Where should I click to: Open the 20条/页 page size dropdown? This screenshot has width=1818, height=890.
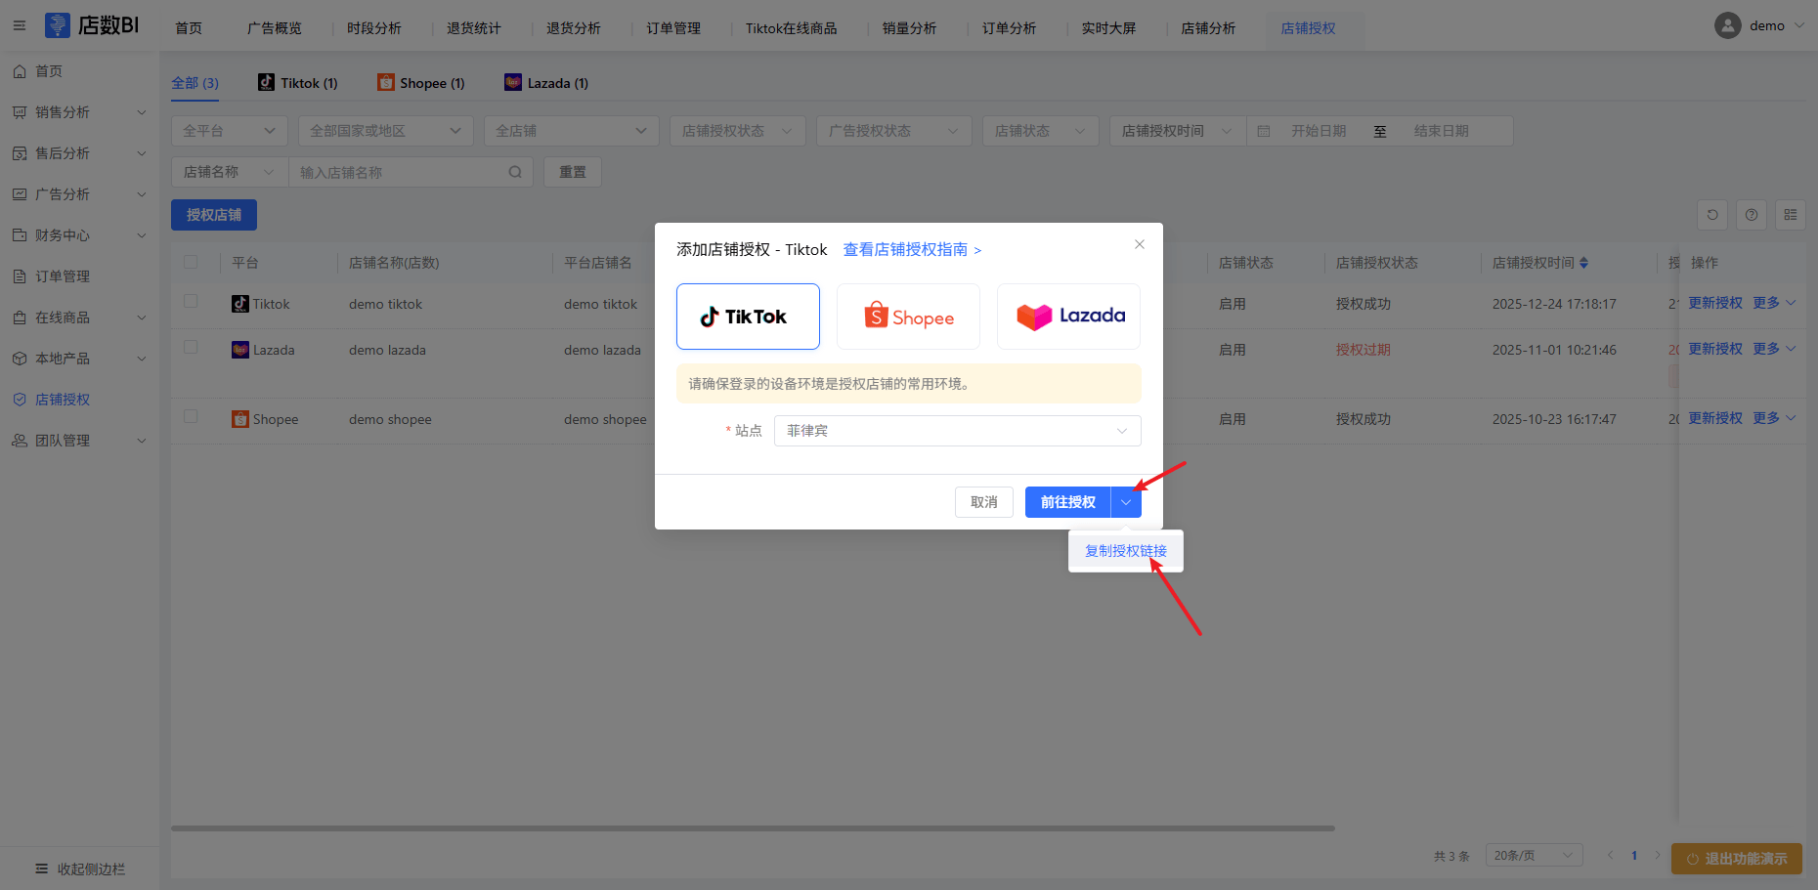[1535, 855]
